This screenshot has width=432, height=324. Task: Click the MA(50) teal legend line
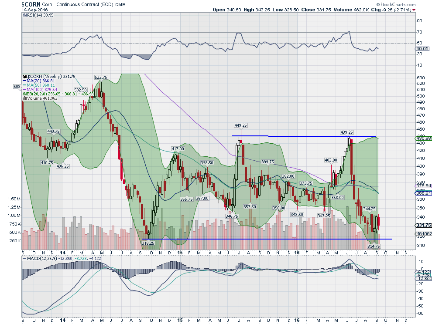[x=24, y=85]
